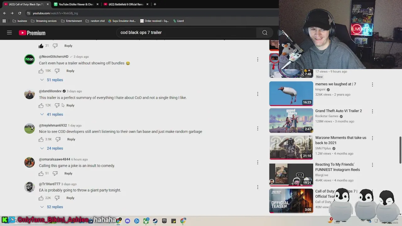Open 'Warzone Moments that take us back' thumbnail

[291, 148]
